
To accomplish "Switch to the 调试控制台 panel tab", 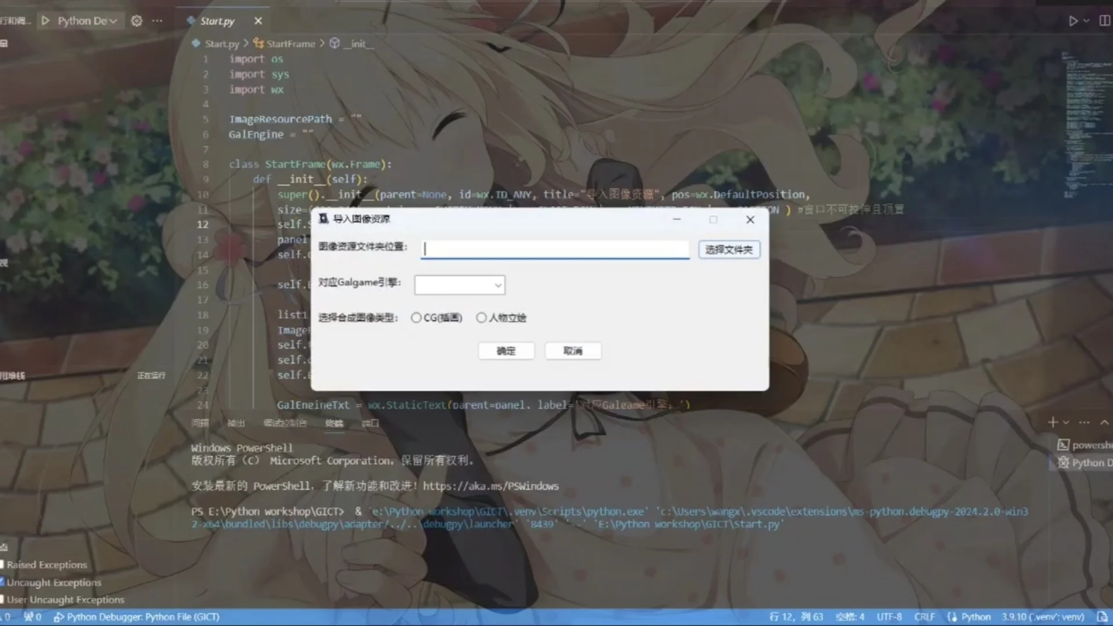I will [x=285, y=423].
